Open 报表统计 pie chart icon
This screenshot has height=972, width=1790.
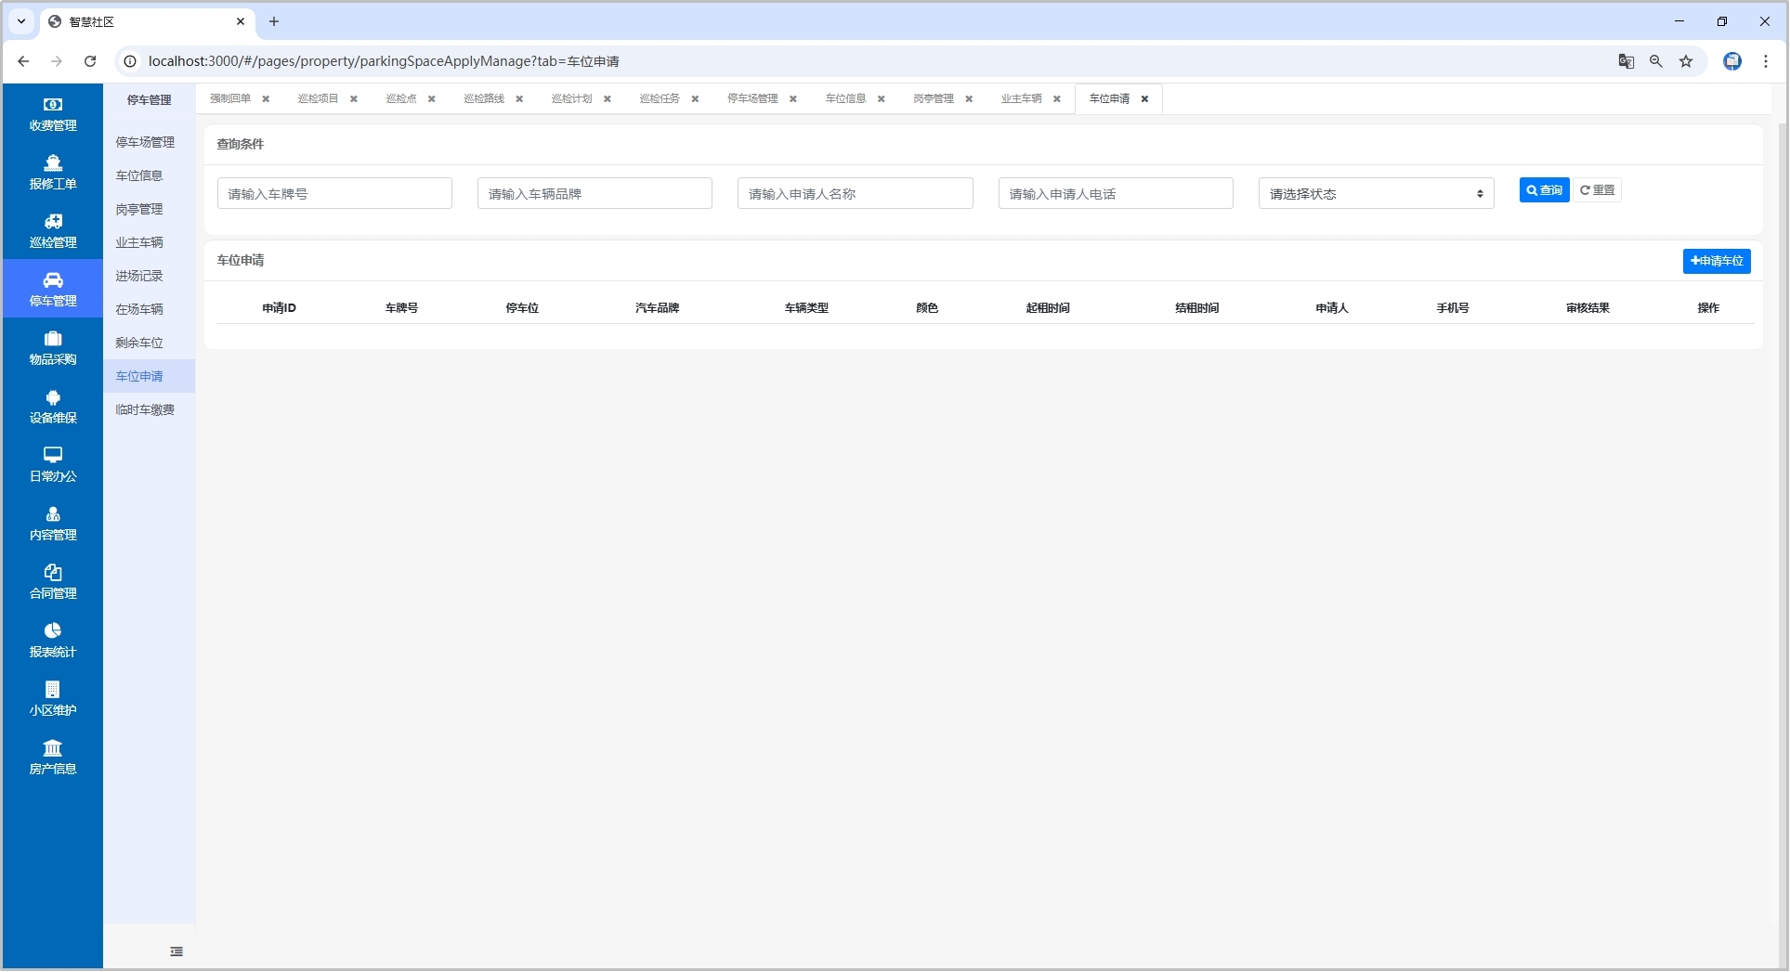(x=53, y=631)
